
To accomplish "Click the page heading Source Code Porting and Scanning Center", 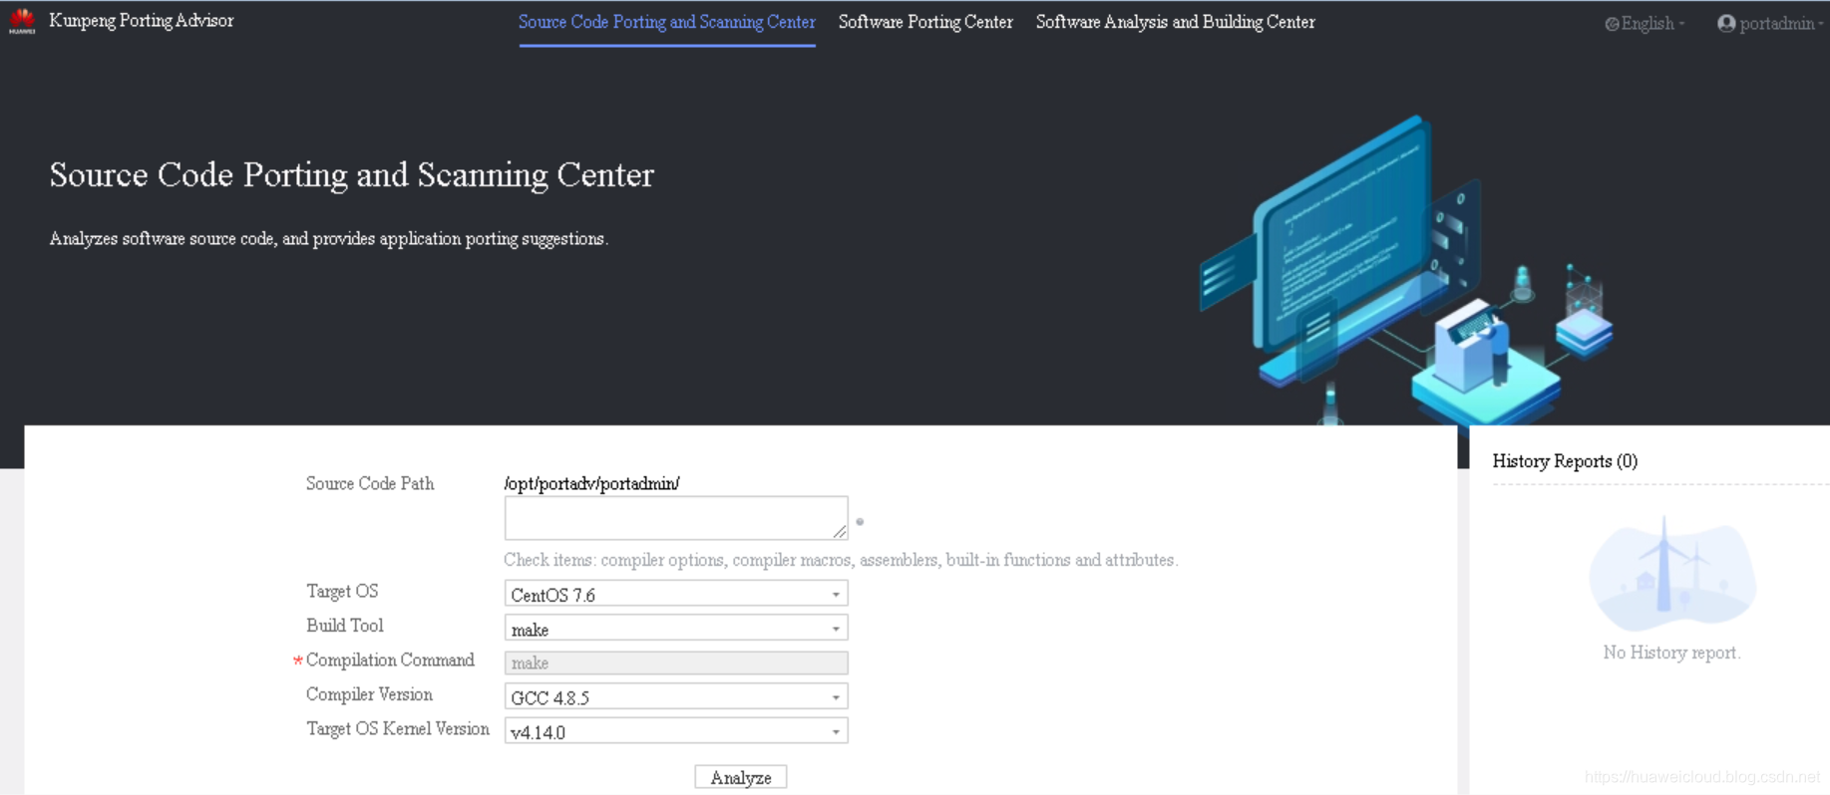I will [x=351, y=174].
